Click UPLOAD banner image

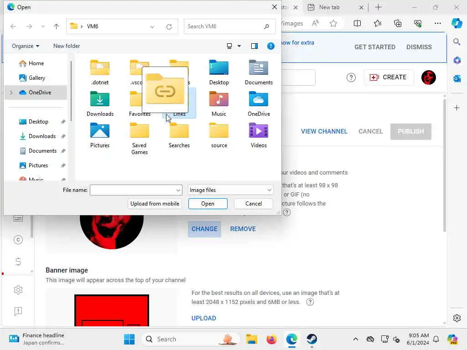[204, 319]
